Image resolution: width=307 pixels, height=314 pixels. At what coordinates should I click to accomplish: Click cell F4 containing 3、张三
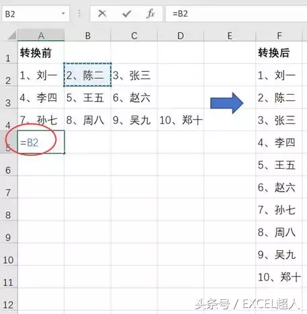279,120
